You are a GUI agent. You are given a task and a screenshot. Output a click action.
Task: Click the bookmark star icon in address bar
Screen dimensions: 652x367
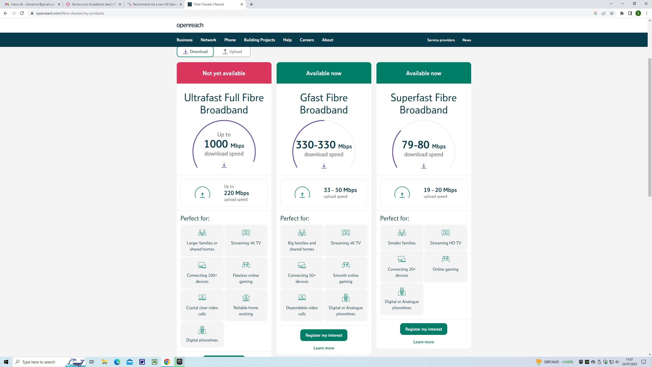click(x=612, y=13)
